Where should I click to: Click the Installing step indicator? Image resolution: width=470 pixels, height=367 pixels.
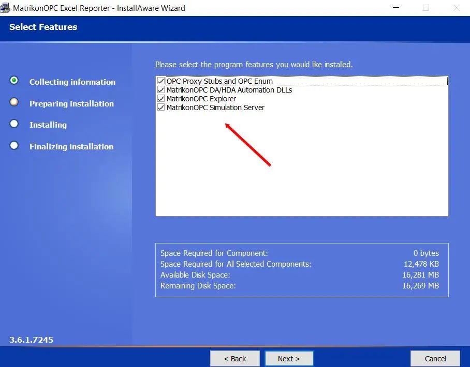[x=14, y=124]
